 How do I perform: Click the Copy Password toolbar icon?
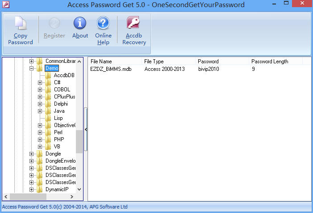[21, 24]
